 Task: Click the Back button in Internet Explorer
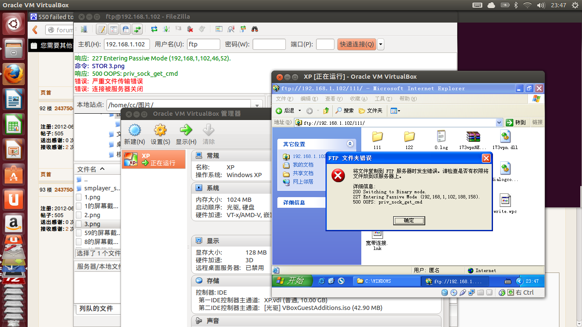[x=285, y=111]
